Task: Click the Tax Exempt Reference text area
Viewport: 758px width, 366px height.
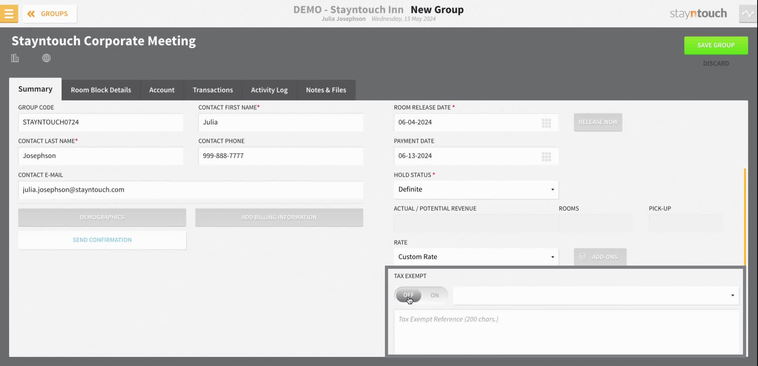Action: click(567, 332)
